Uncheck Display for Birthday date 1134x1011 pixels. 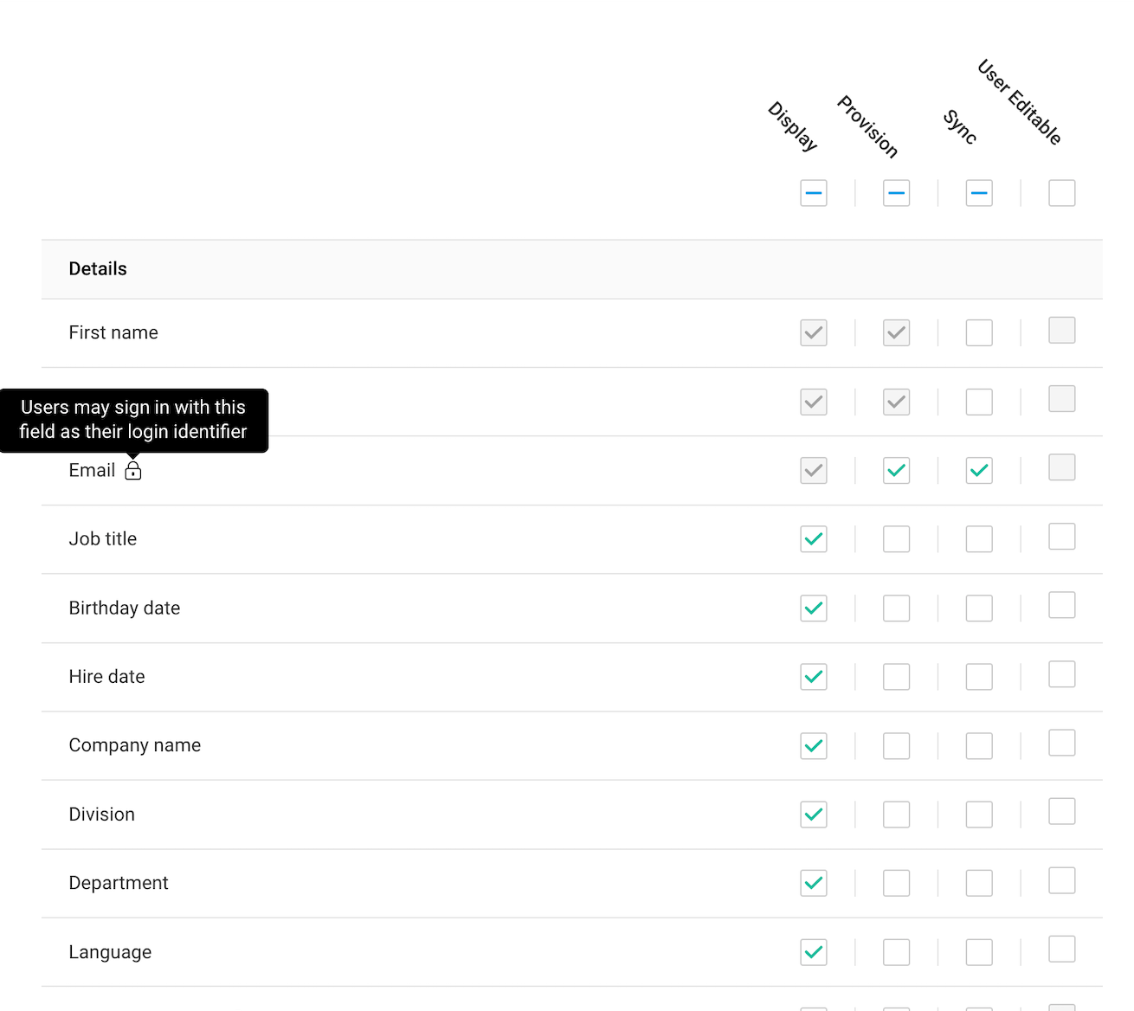pyautogui.click(x=814, y=609)
